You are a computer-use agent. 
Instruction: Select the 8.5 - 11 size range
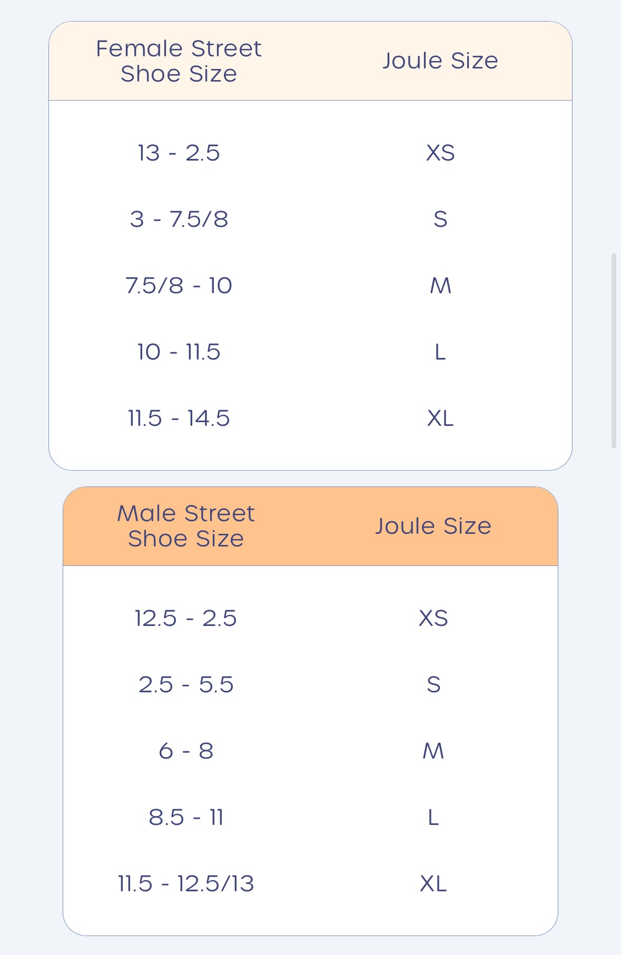coord(186,818)
